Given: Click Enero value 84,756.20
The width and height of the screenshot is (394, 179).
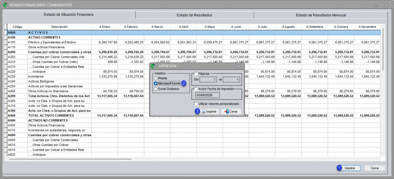Looking at the screenshot, I should point(110,91).
